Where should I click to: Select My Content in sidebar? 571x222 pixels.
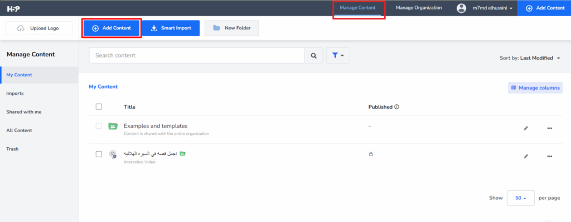[39, 75]
